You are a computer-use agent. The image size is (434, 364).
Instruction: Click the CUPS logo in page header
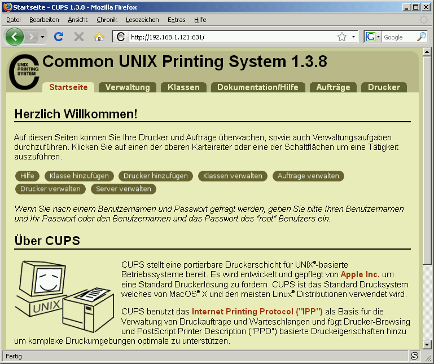pyautogui.click(x=24, y=72)
